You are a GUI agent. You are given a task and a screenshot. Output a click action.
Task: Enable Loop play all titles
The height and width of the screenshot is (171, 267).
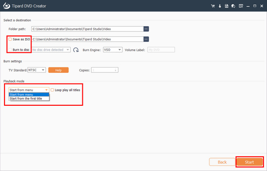[52, 90]
